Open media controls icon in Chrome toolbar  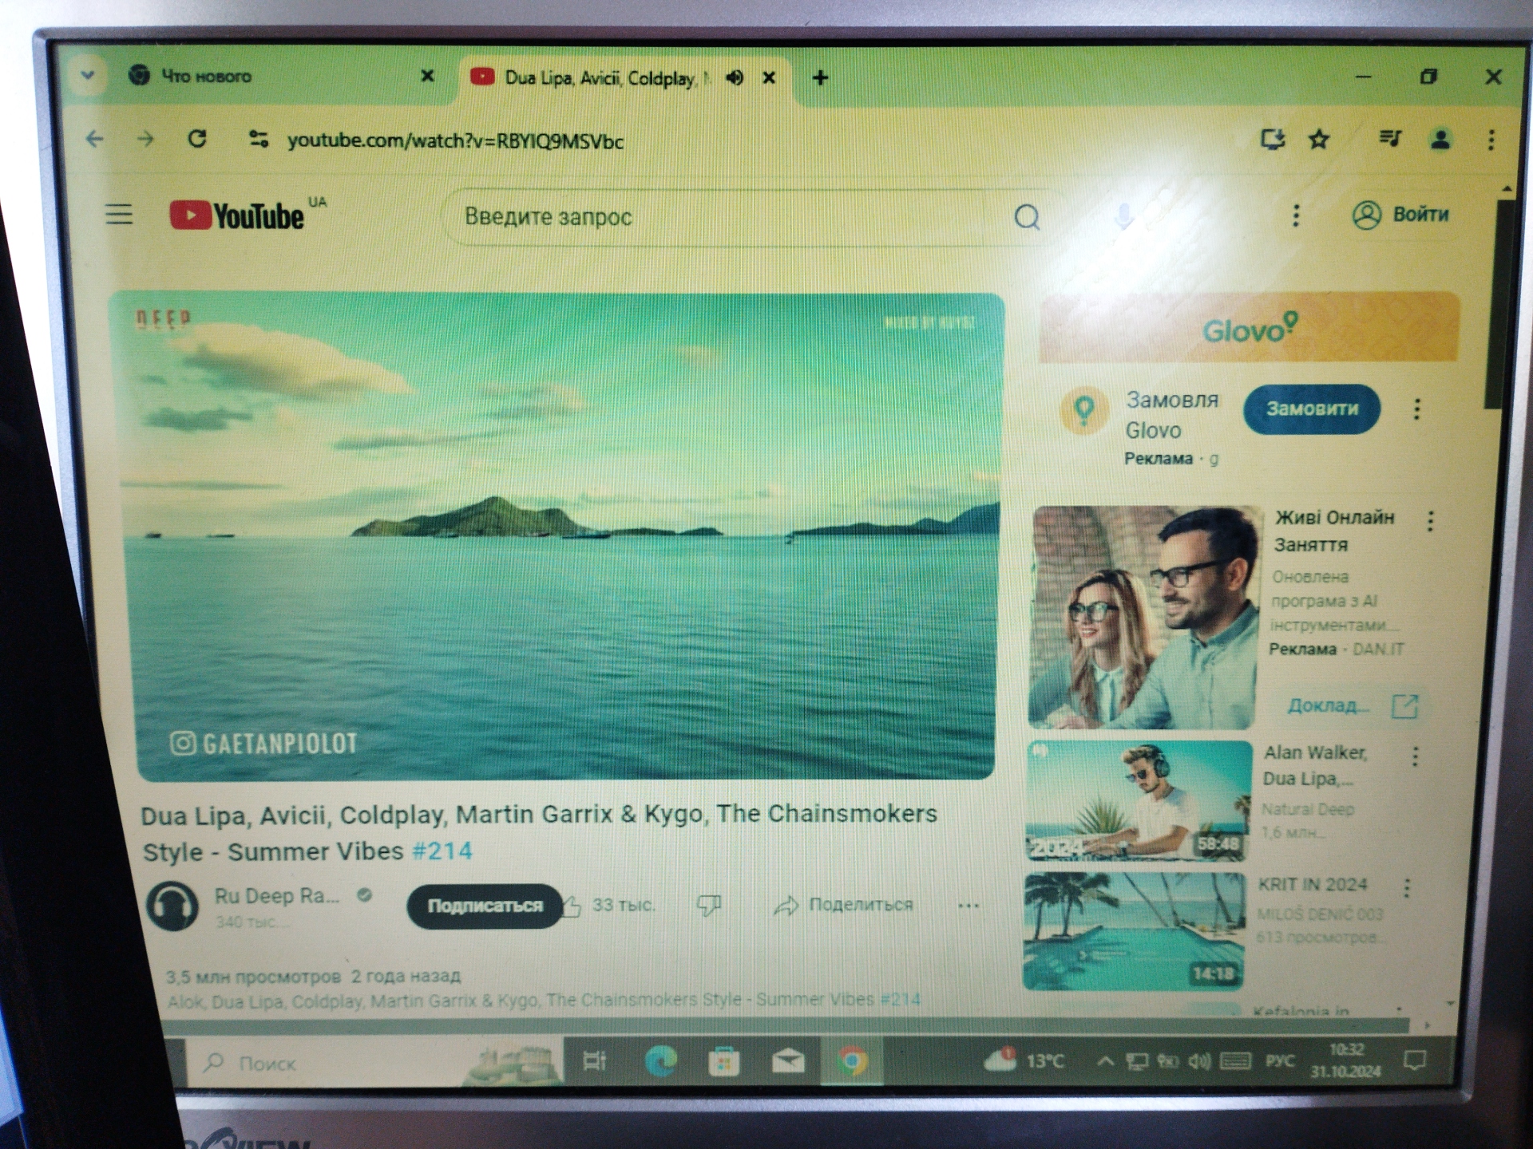point(1390,140)
